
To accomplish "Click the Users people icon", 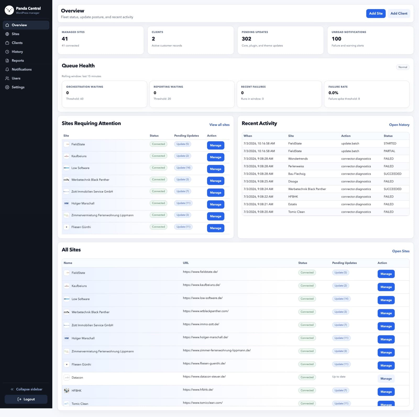I will pyautogui.click(x=7, y=78).
